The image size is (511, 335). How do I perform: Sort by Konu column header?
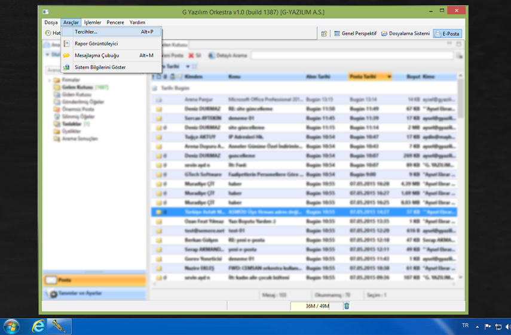(266, 77)
